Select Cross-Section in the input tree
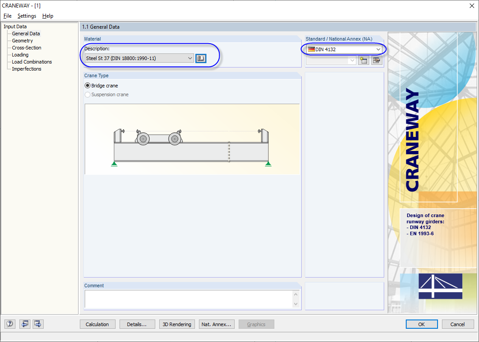 [26, 48]
